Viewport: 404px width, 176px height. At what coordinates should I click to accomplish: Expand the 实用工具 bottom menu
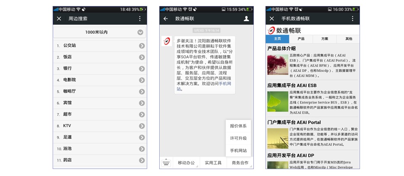213,163
